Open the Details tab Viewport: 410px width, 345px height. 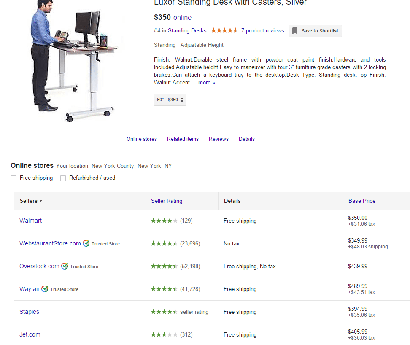point(247,139)
